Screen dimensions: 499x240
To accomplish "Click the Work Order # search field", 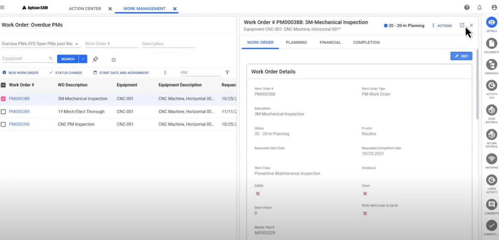I will [x=111, y=44].
